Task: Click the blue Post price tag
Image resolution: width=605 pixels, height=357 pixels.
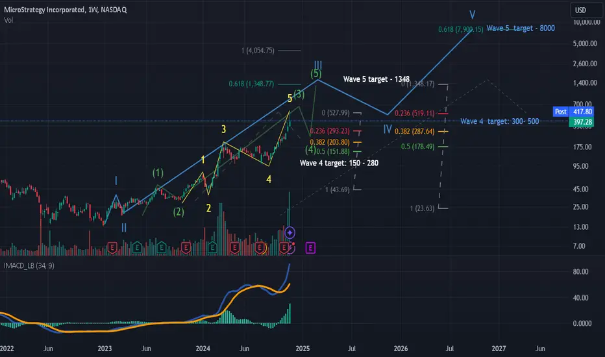Action: tap(561, 112)
